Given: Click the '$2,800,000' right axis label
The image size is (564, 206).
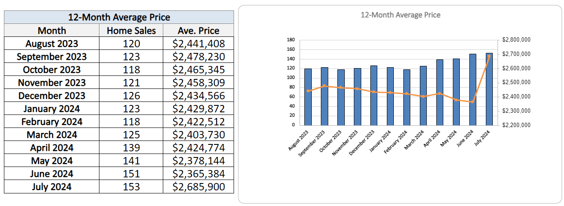Looking at the screenshot, I should pyautogui.click(x=516, y=39).
